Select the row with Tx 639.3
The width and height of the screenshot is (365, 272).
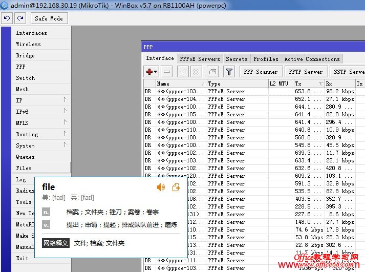click(x=254, y=153)
